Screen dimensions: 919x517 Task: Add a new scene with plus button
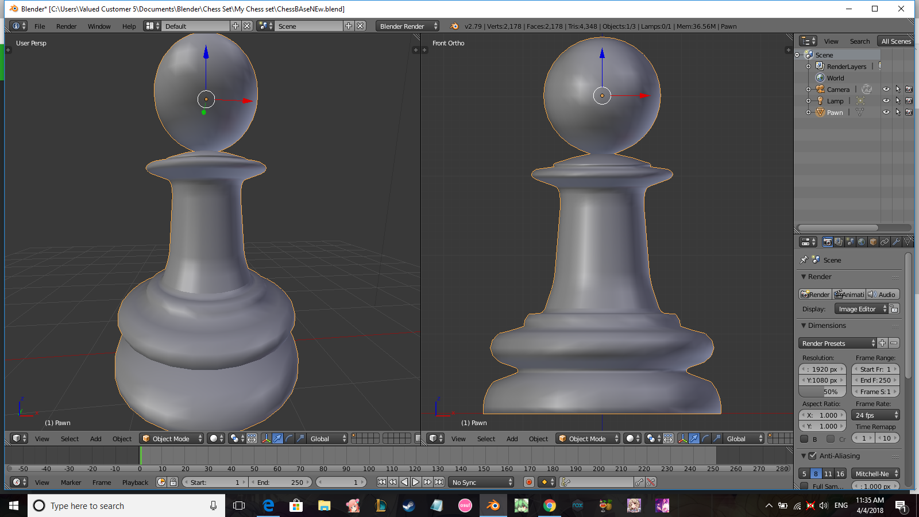(x=348, y=26)
